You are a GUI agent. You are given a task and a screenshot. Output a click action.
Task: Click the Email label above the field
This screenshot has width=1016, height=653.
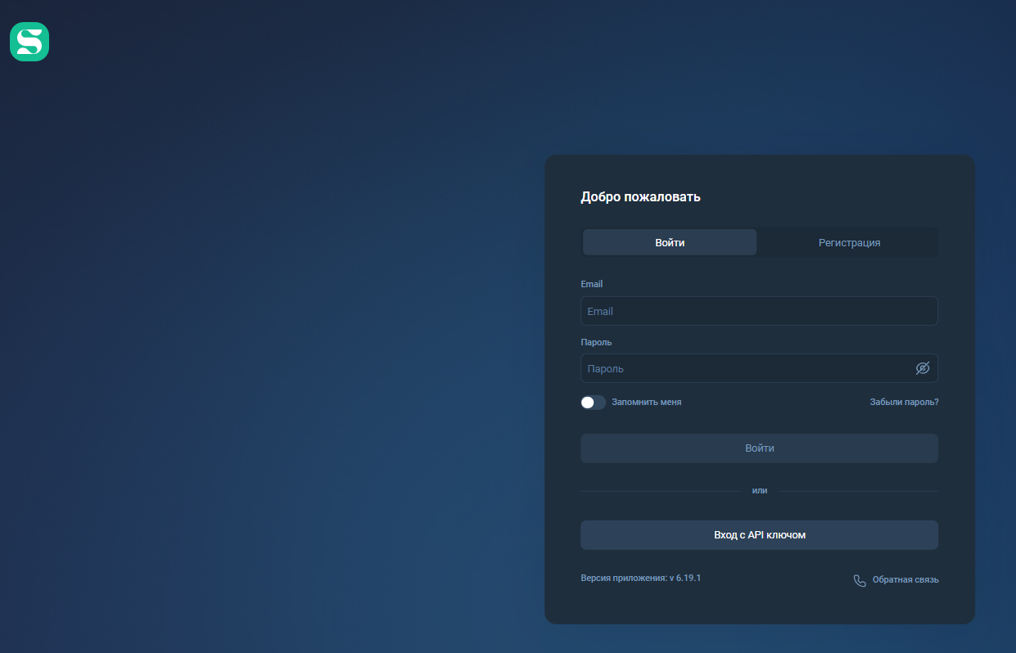591,284
